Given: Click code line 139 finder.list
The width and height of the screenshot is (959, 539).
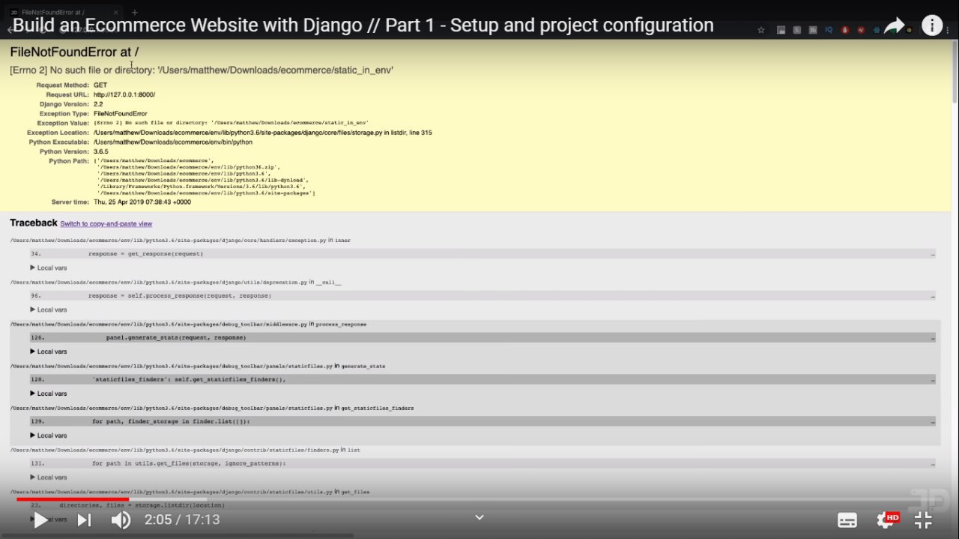Looking at the screenshot, I should click(482, 421).
